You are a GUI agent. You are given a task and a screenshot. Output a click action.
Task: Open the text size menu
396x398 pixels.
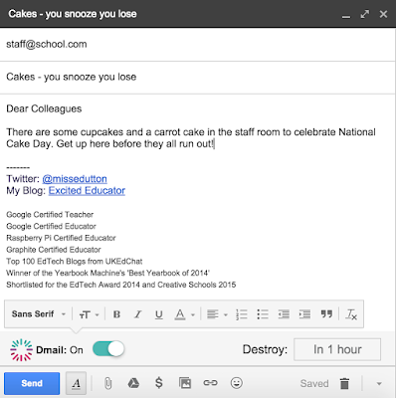[x=89, y=314]
